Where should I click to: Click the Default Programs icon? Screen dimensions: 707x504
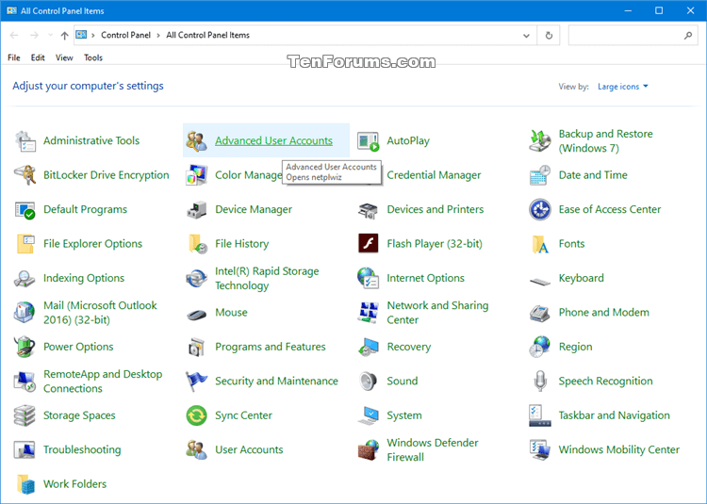point(25,209)
